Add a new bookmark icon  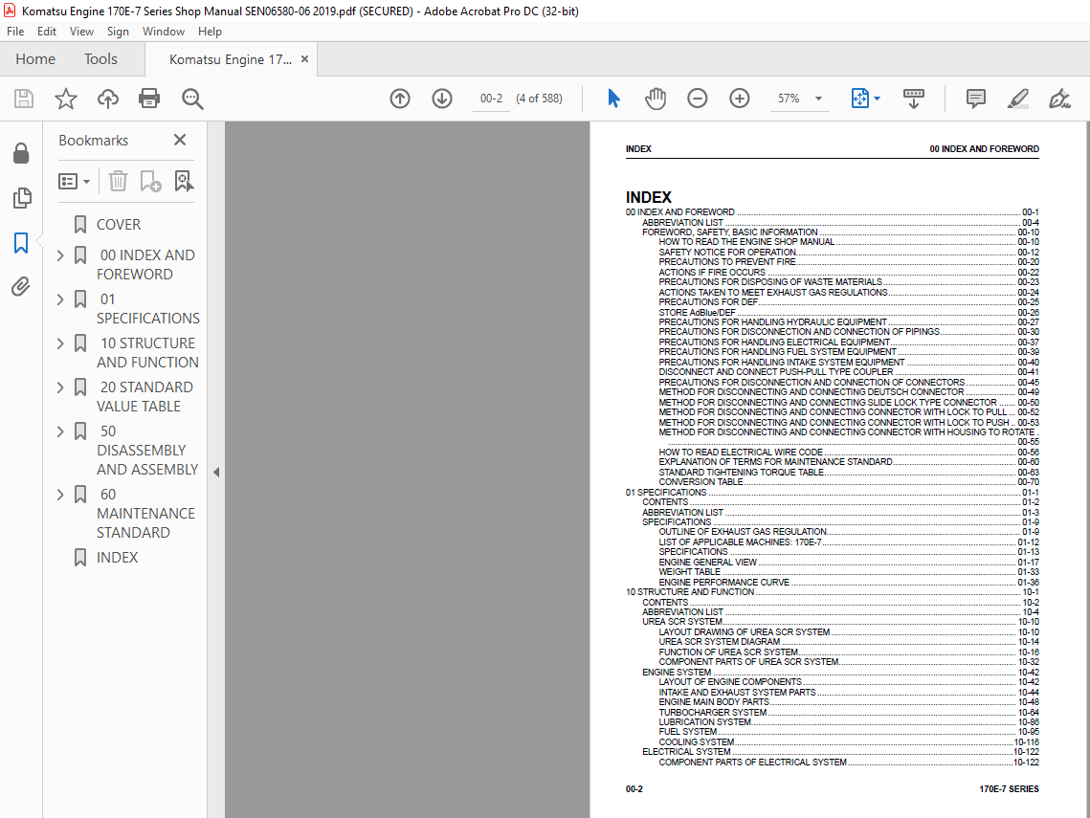coord(150,182)
